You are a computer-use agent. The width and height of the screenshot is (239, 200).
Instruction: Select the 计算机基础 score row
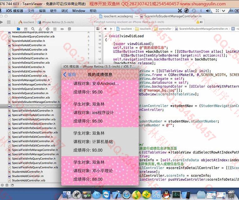[100, 142]
